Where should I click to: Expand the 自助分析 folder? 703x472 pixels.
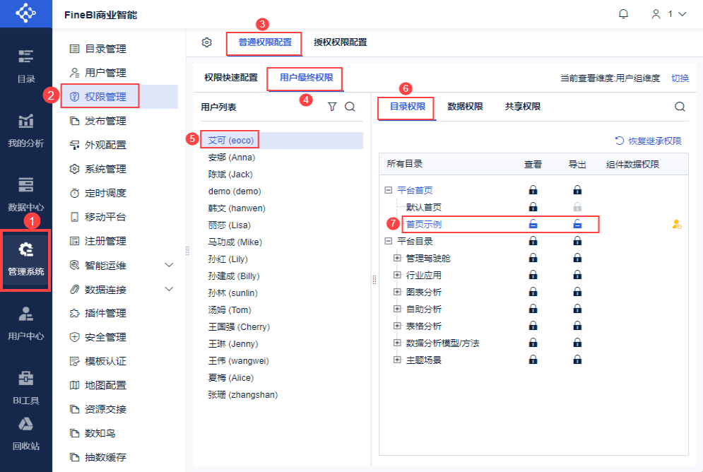tap(397, 309)
